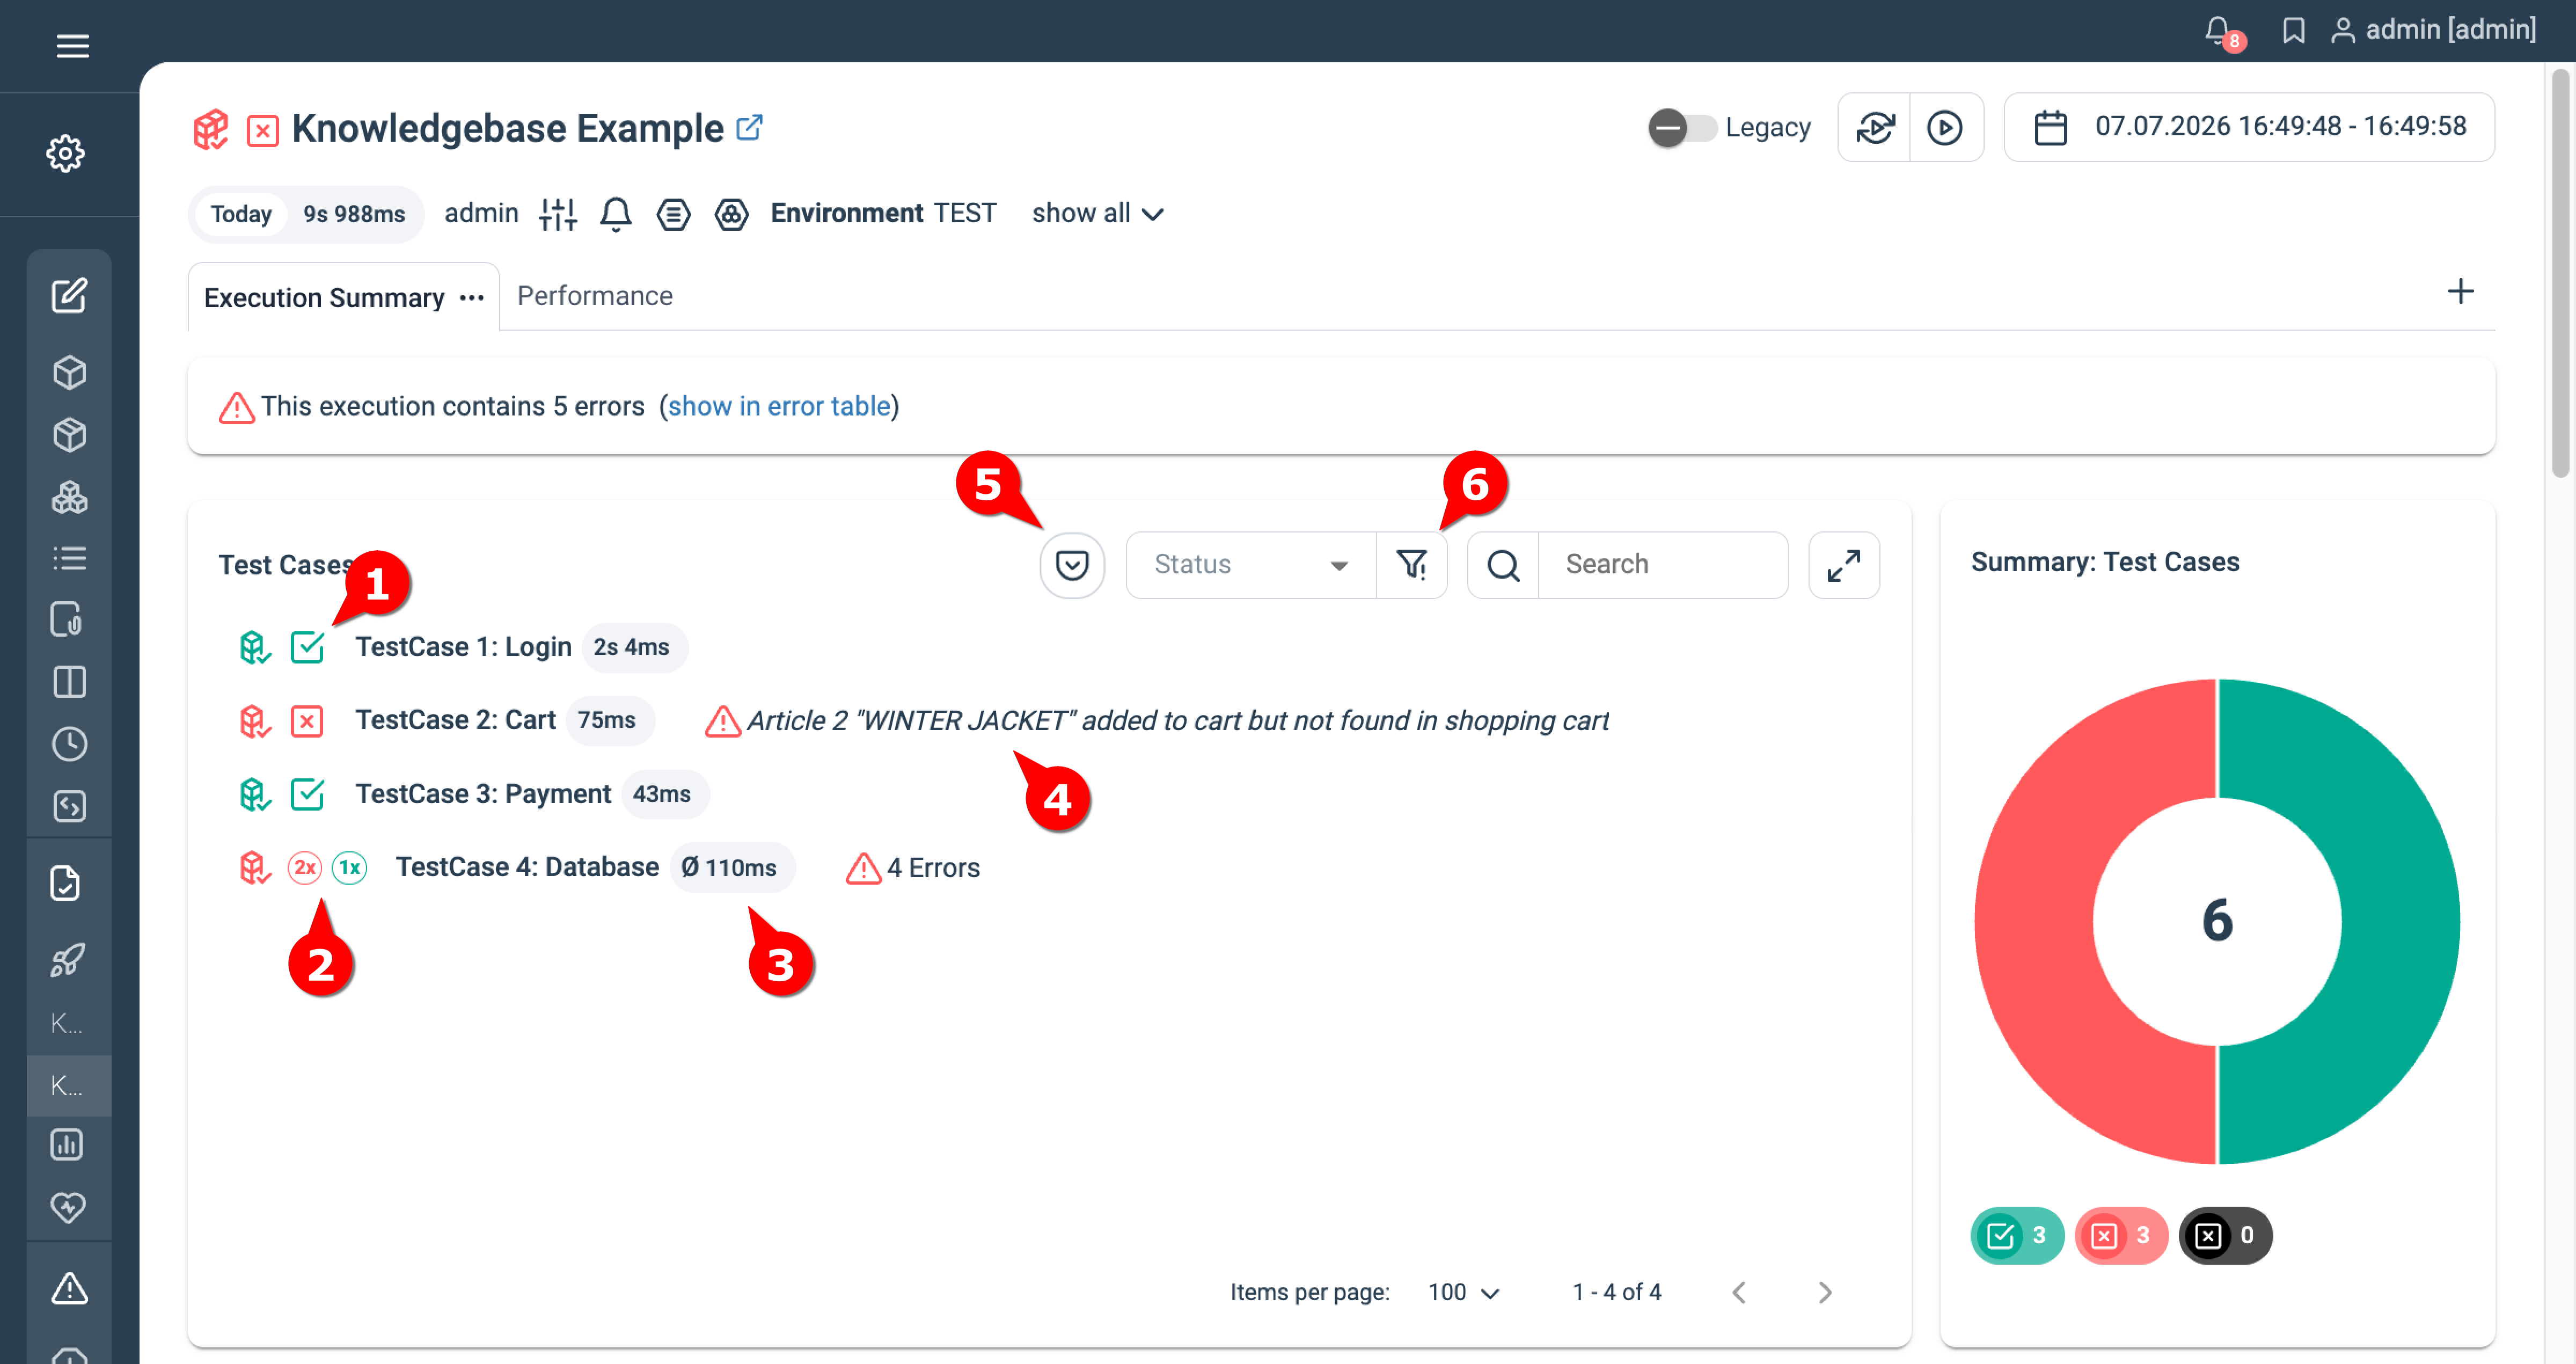Open the bookmark icon in top bar
Viewport: 2576px width, 1364px height.
[x=2293, y=30]
